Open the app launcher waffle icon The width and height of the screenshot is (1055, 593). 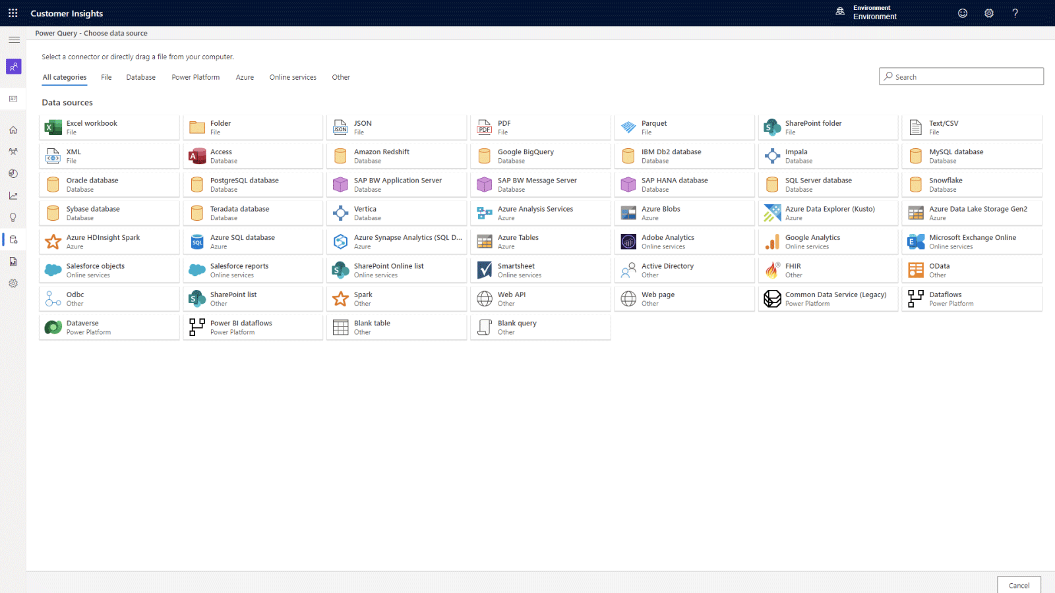(x=13, y=13)
